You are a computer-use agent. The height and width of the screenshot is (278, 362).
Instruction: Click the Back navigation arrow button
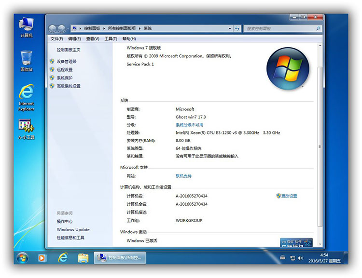coord(53,29)
